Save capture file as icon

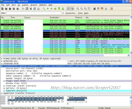tap(27, 9)
